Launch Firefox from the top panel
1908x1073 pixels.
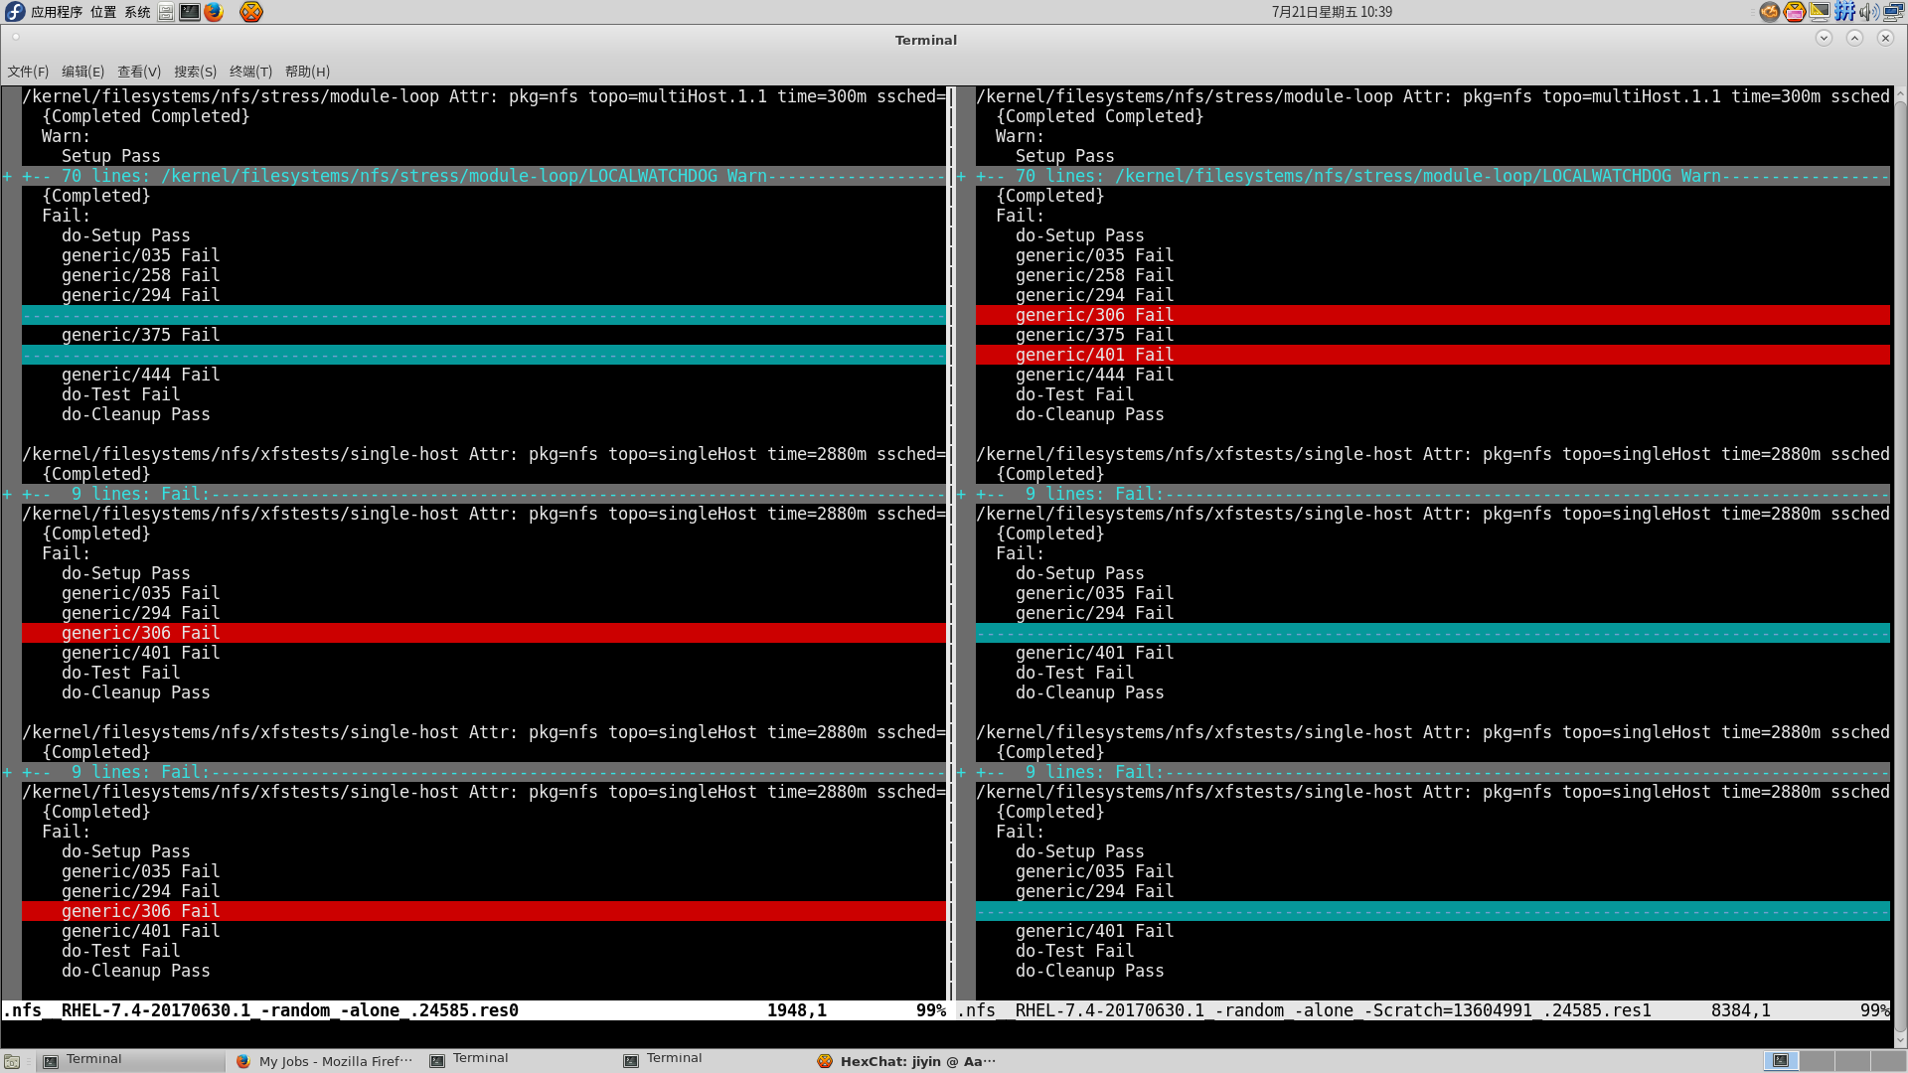point(214,12)
